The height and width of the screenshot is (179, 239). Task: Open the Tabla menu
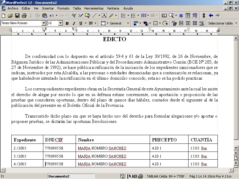tap(77, 8)
